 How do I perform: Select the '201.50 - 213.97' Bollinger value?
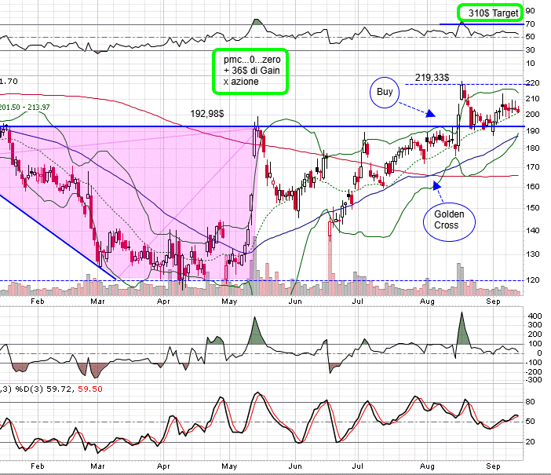click(x=24, y=108)
